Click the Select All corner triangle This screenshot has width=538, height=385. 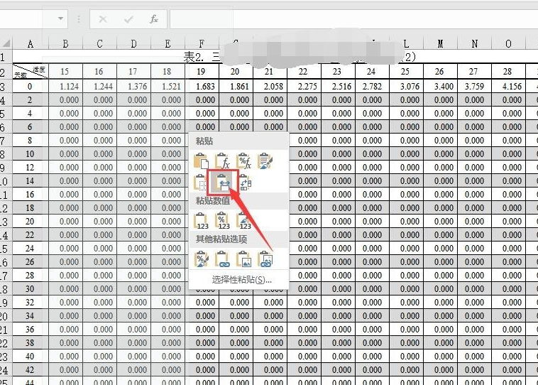[x=6, y=43]
